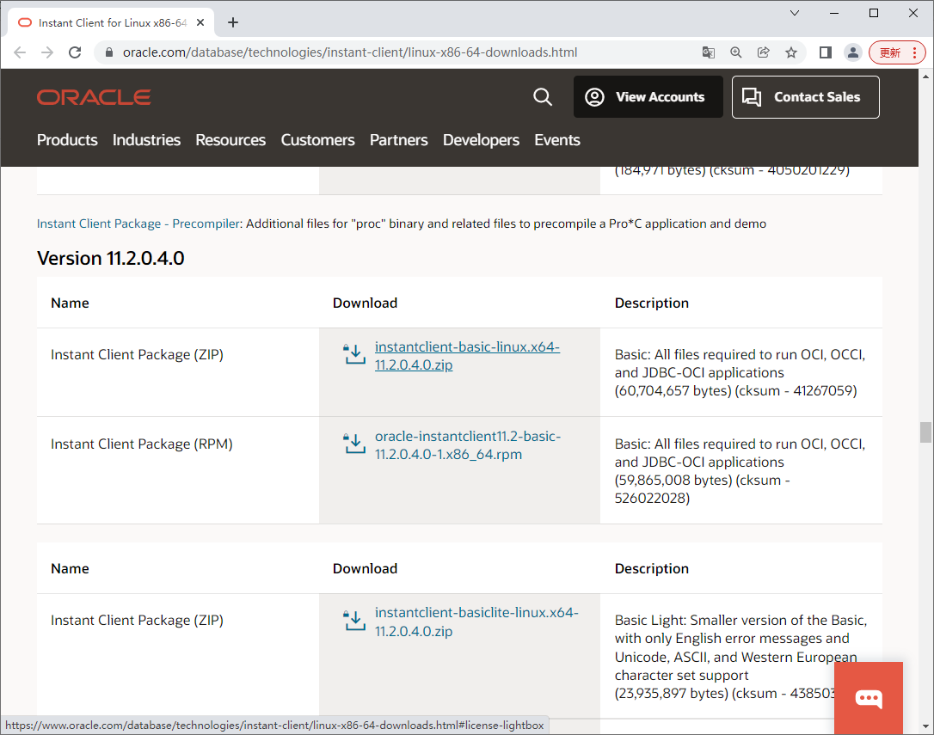Open the red chat widget

pos(869,698)
